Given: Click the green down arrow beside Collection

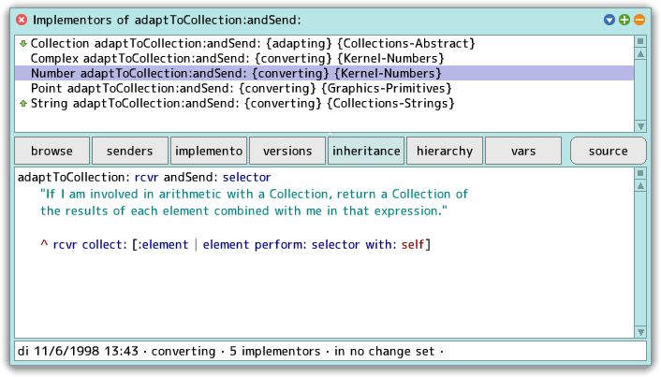Looking at the screenshot, I should click(23, 43).
